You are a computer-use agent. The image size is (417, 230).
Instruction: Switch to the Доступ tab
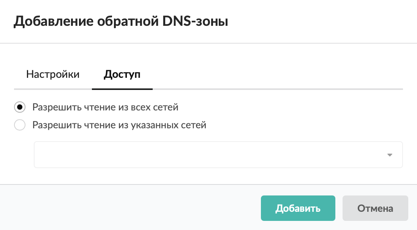click(x=122, y=74)
